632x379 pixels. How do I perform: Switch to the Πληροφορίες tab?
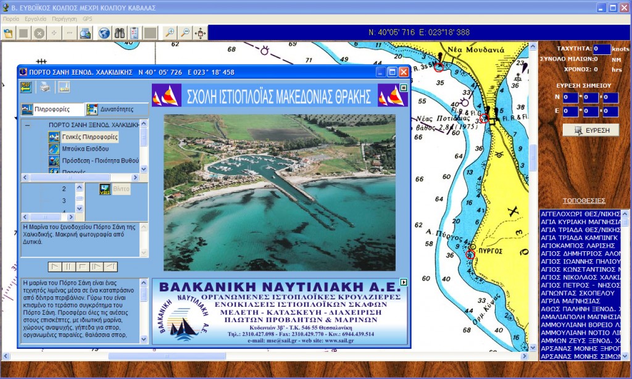(x=52, y=109)
